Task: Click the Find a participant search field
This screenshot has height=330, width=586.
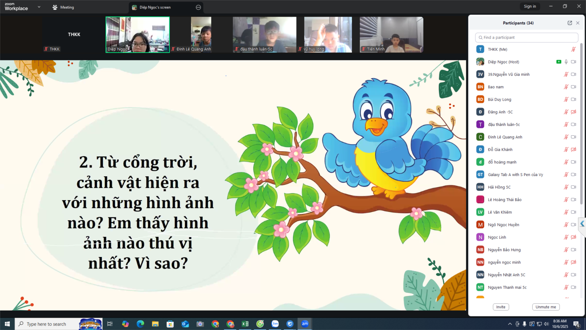Action: click(527, 37)
